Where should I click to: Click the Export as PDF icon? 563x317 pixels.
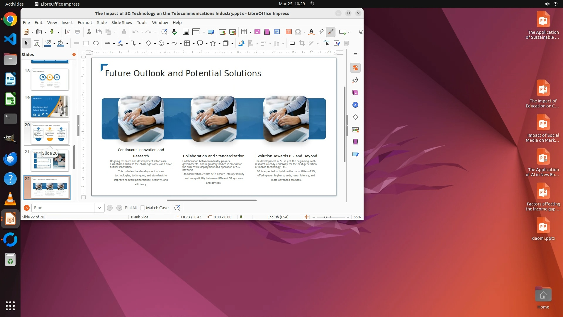(x=68, y=32)
